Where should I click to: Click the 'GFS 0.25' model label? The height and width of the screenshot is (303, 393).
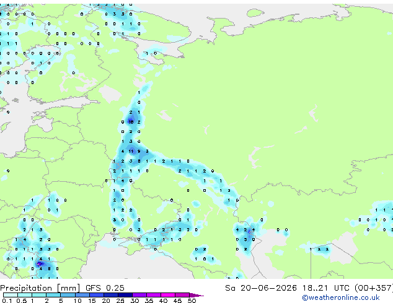click(105, 288)
